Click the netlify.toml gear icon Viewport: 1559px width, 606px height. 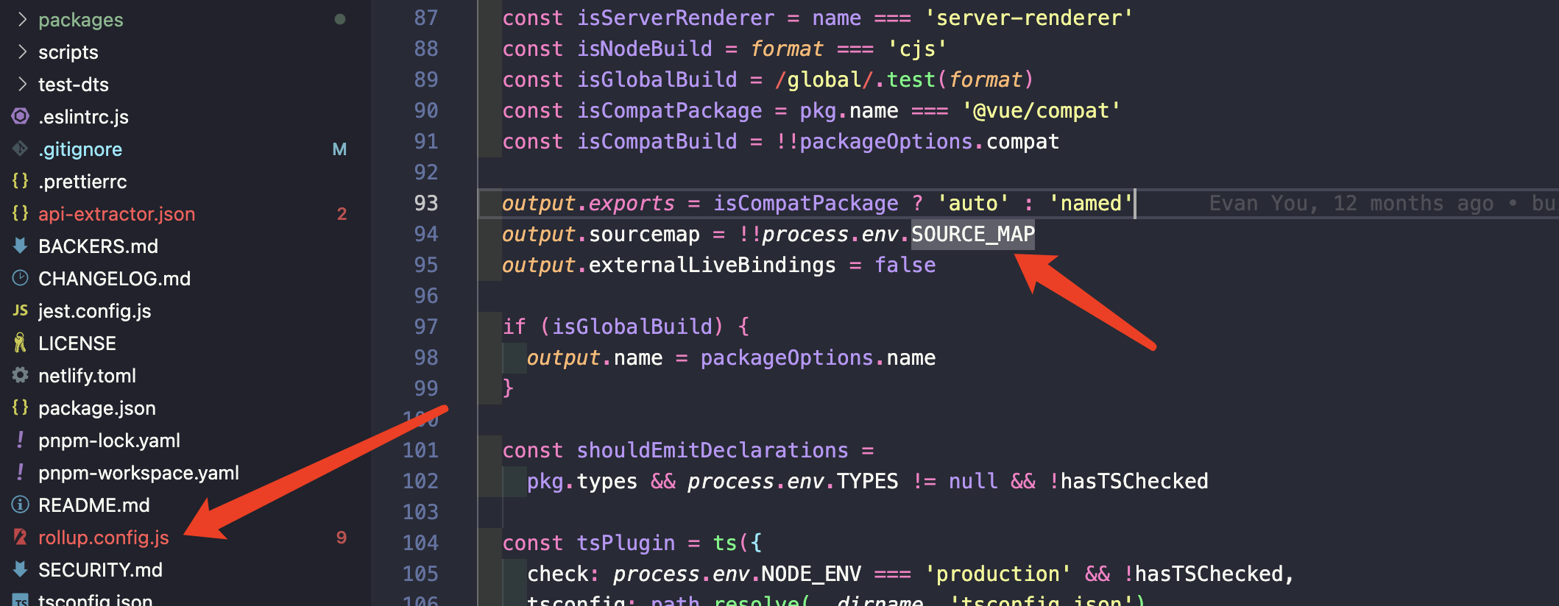21,375
